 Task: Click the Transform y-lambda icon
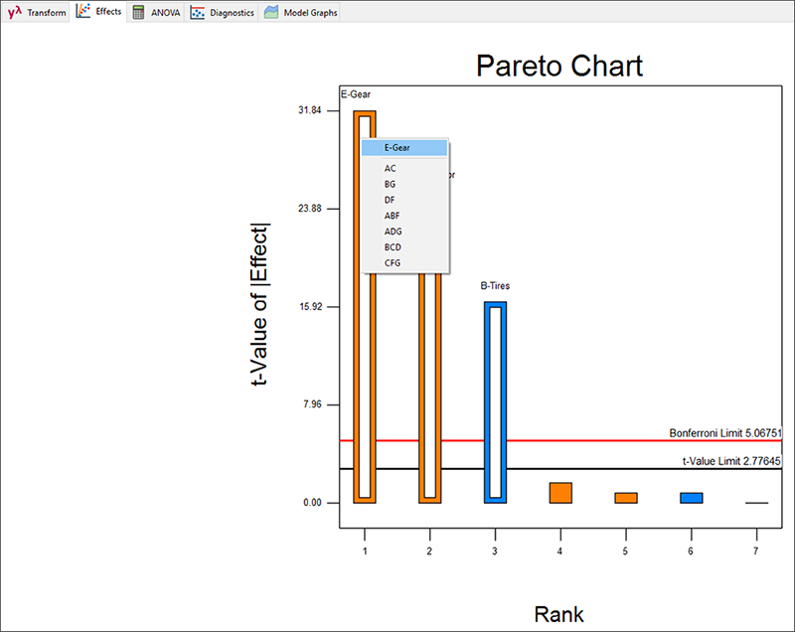(x=14, y=13)
